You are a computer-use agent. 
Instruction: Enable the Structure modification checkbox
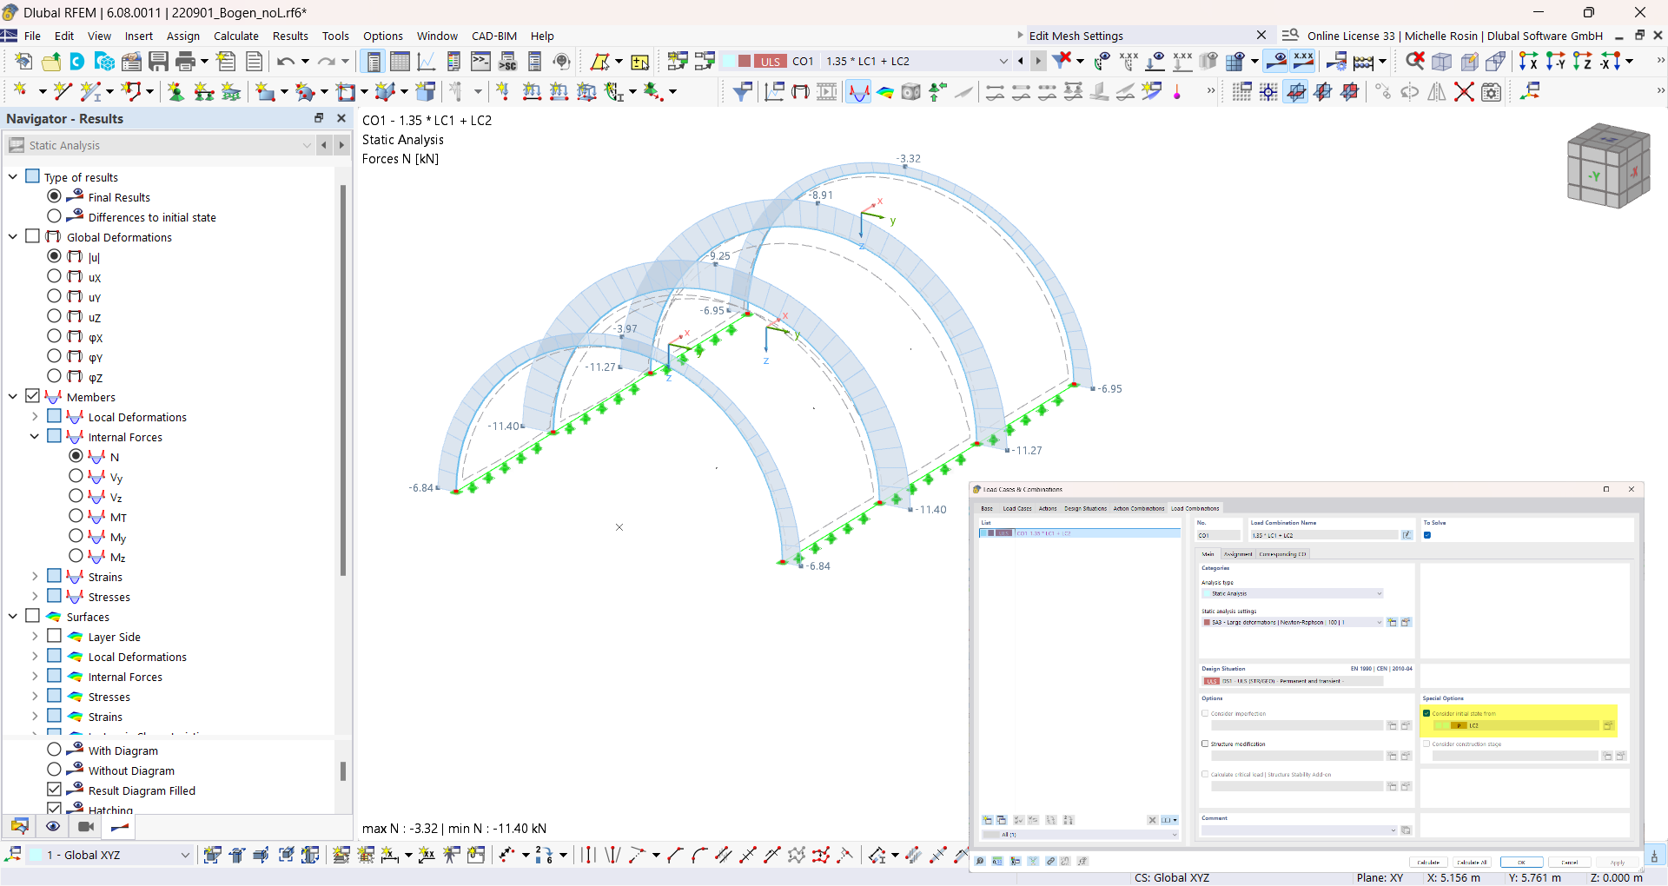pos(1205,744)
